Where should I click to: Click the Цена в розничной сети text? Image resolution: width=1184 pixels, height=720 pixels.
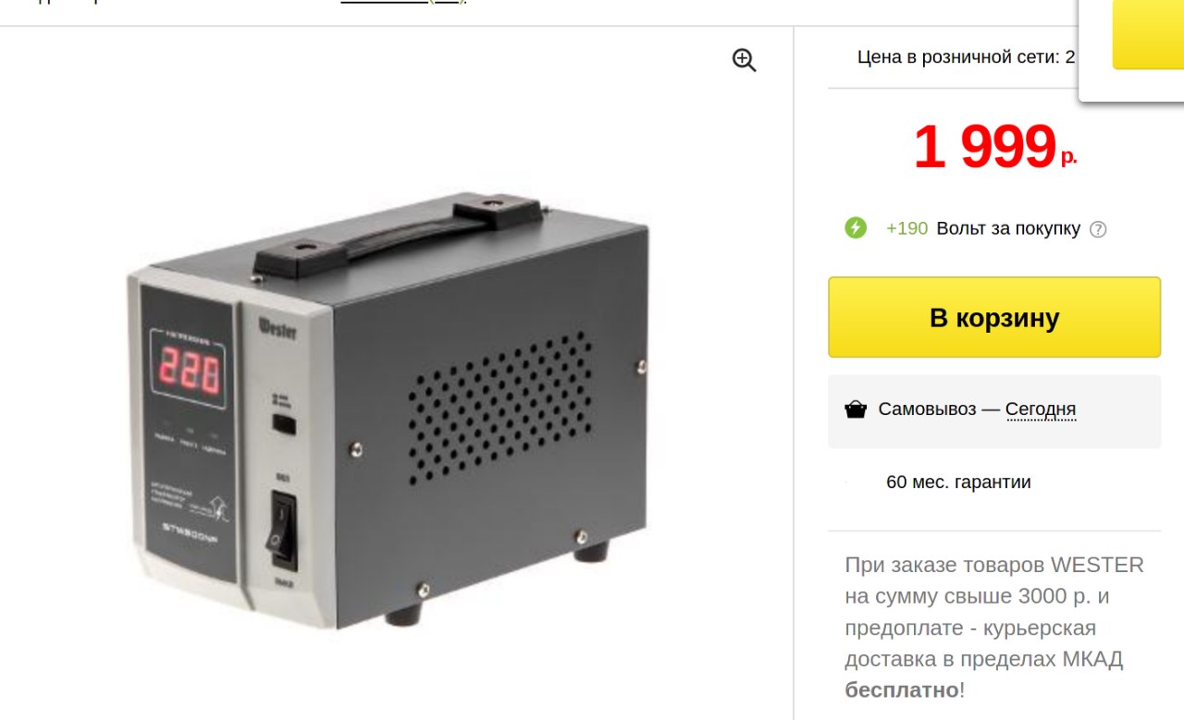[966, 57]
